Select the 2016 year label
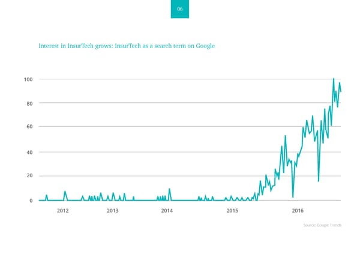The height and width of the screenshot is (256, 360). [x=298, y=210]
